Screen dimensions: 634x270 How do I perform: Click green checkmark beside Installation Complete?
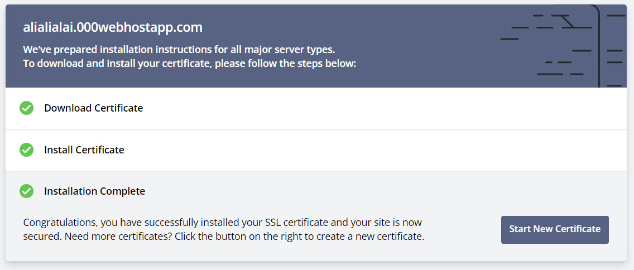[x=26, y=191]
